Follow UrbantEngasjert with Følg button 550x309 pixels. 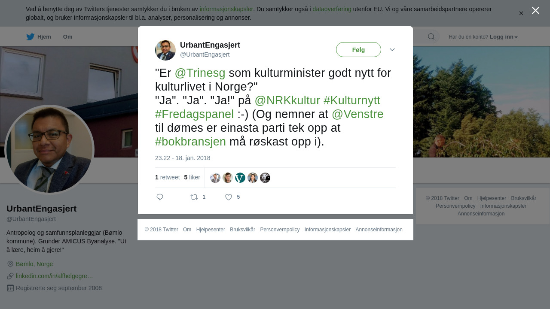coord(358,50)
